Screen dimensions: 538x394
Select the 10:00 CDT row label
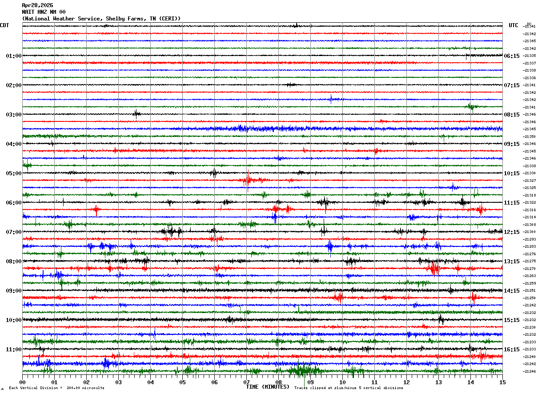click(x=14, y=320)
